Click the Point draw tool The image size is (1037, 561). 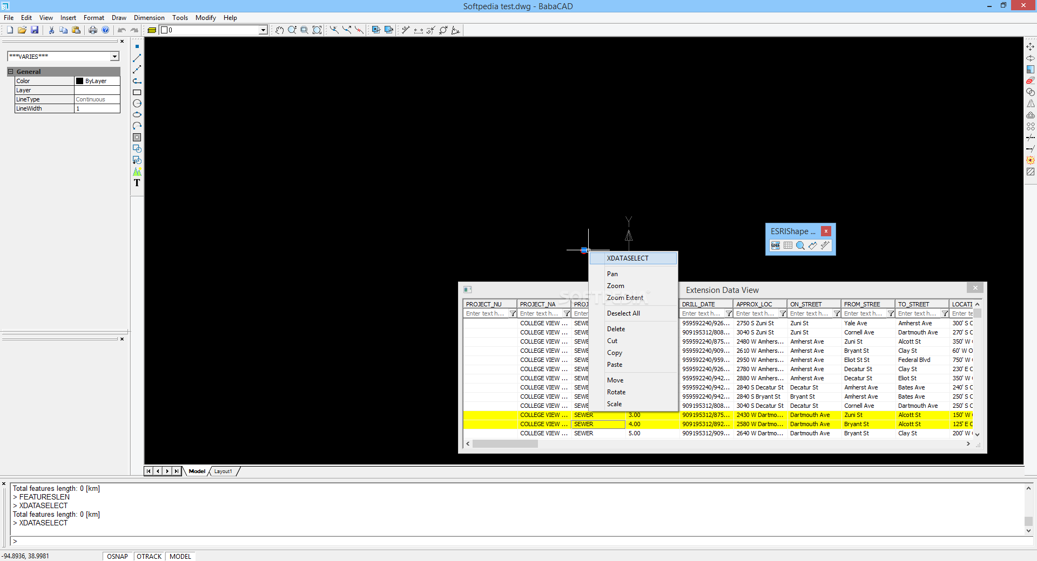[137, 46]
